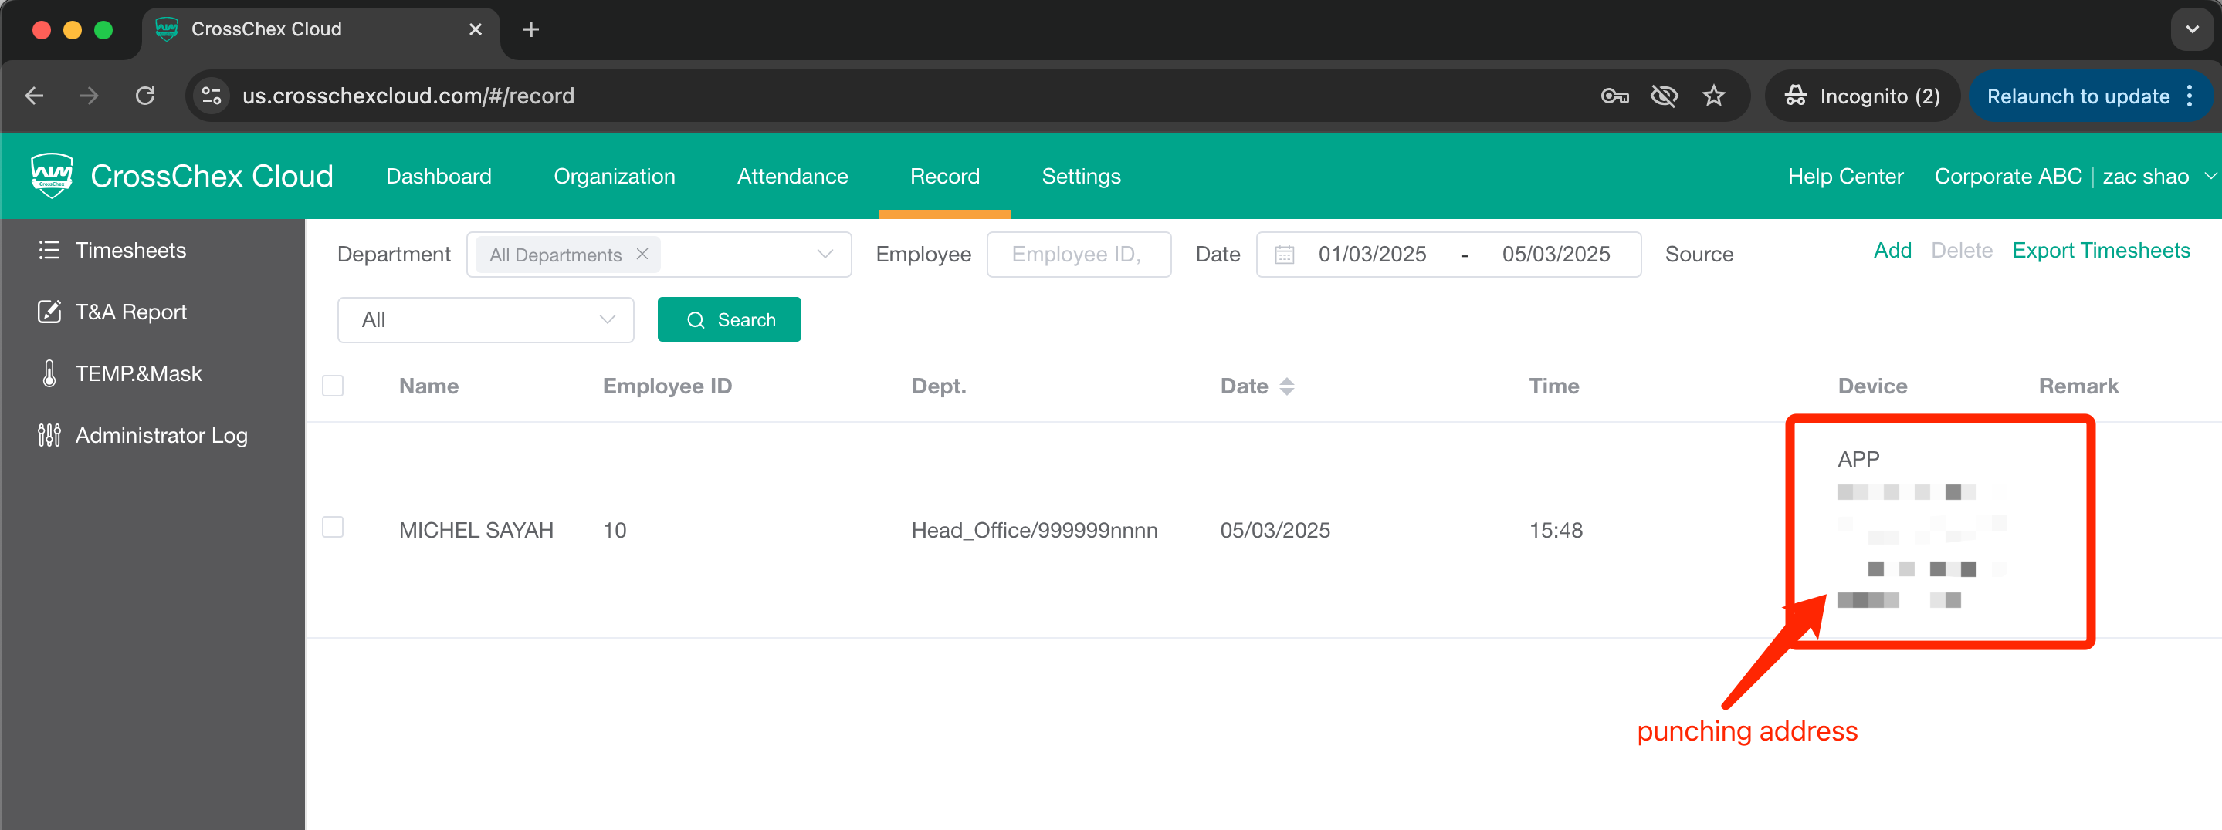Check the MICHEL SAYAH row checkbox
Screen dimensions: 2222x830
[x=332, y=527]
